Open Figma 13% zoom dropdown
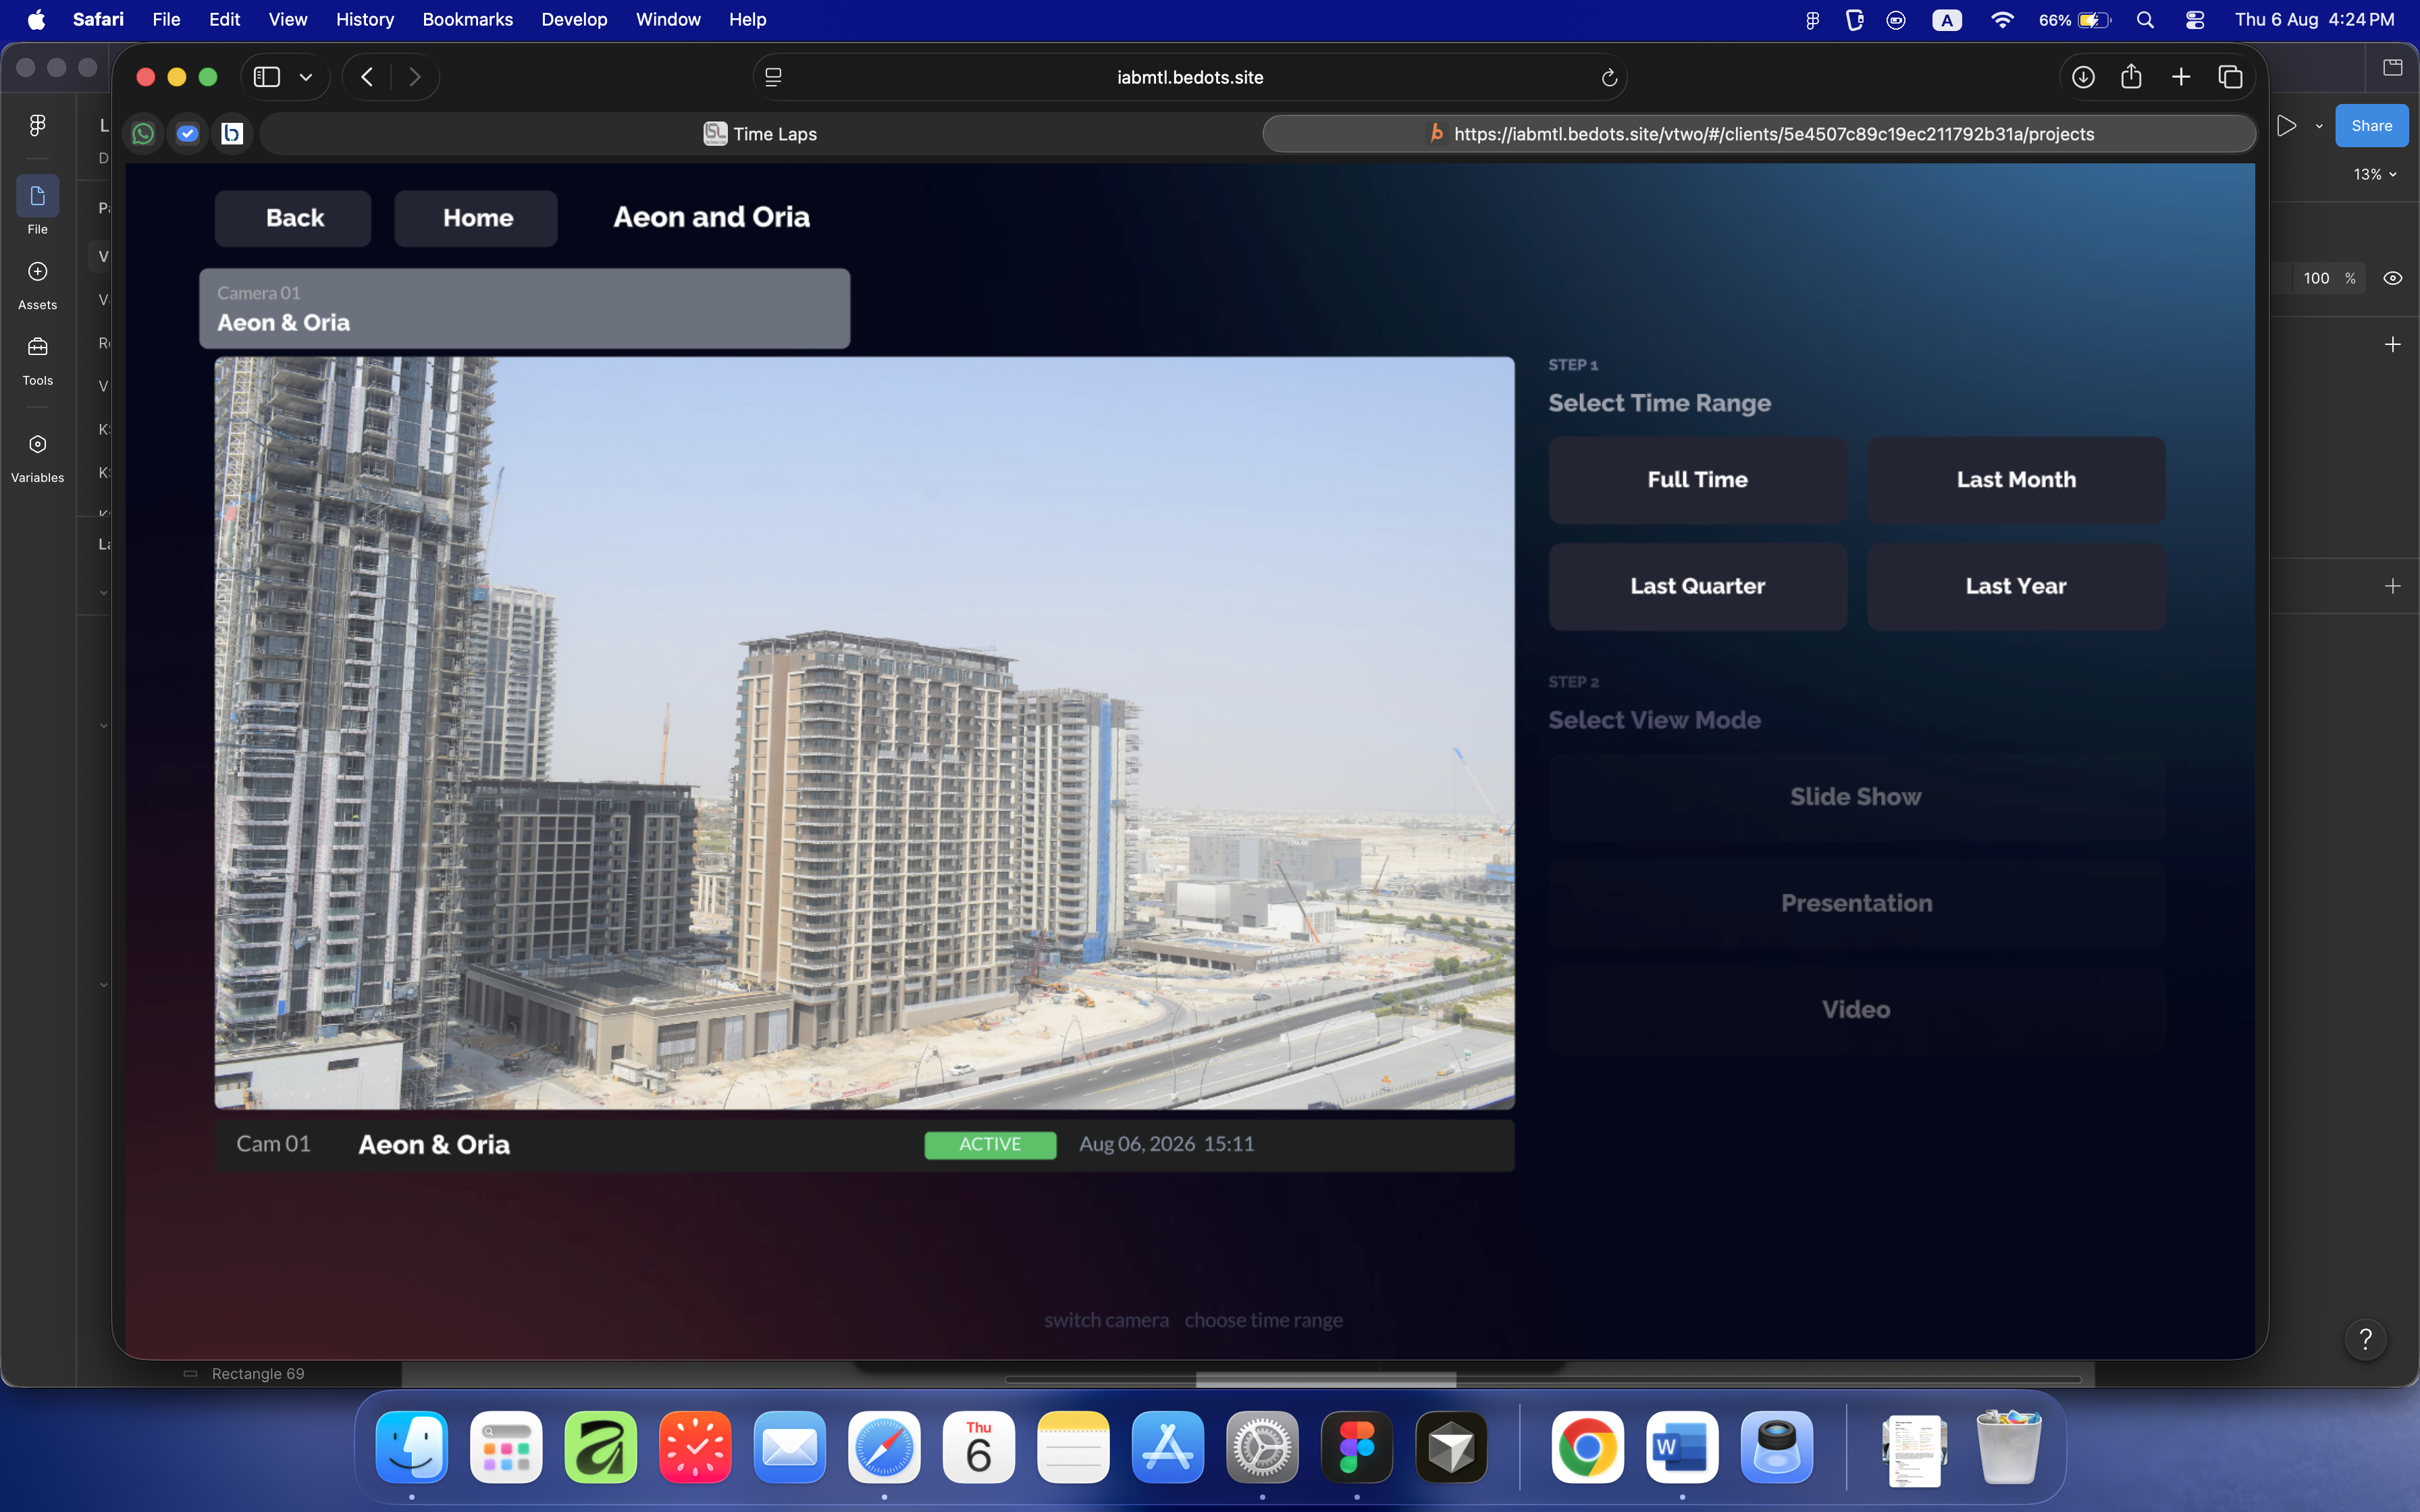Image resolution: width=2420 pixels, height=1512 pixels. (x=2375, y=174)
